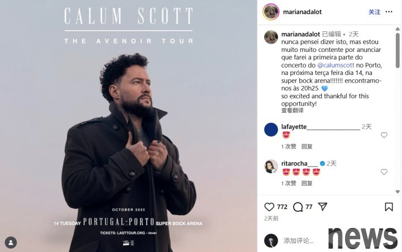Image resolution: width=402 pixels, height=252 pixels.
Task: Follow marianadalot with 关注 button
Action: (x=374, y=12)
